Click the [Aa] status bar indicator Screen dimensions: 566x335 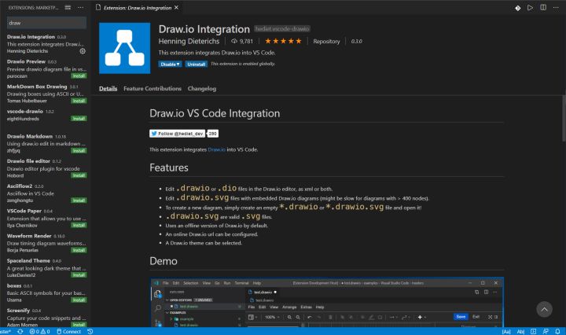(x=506, y=331)
